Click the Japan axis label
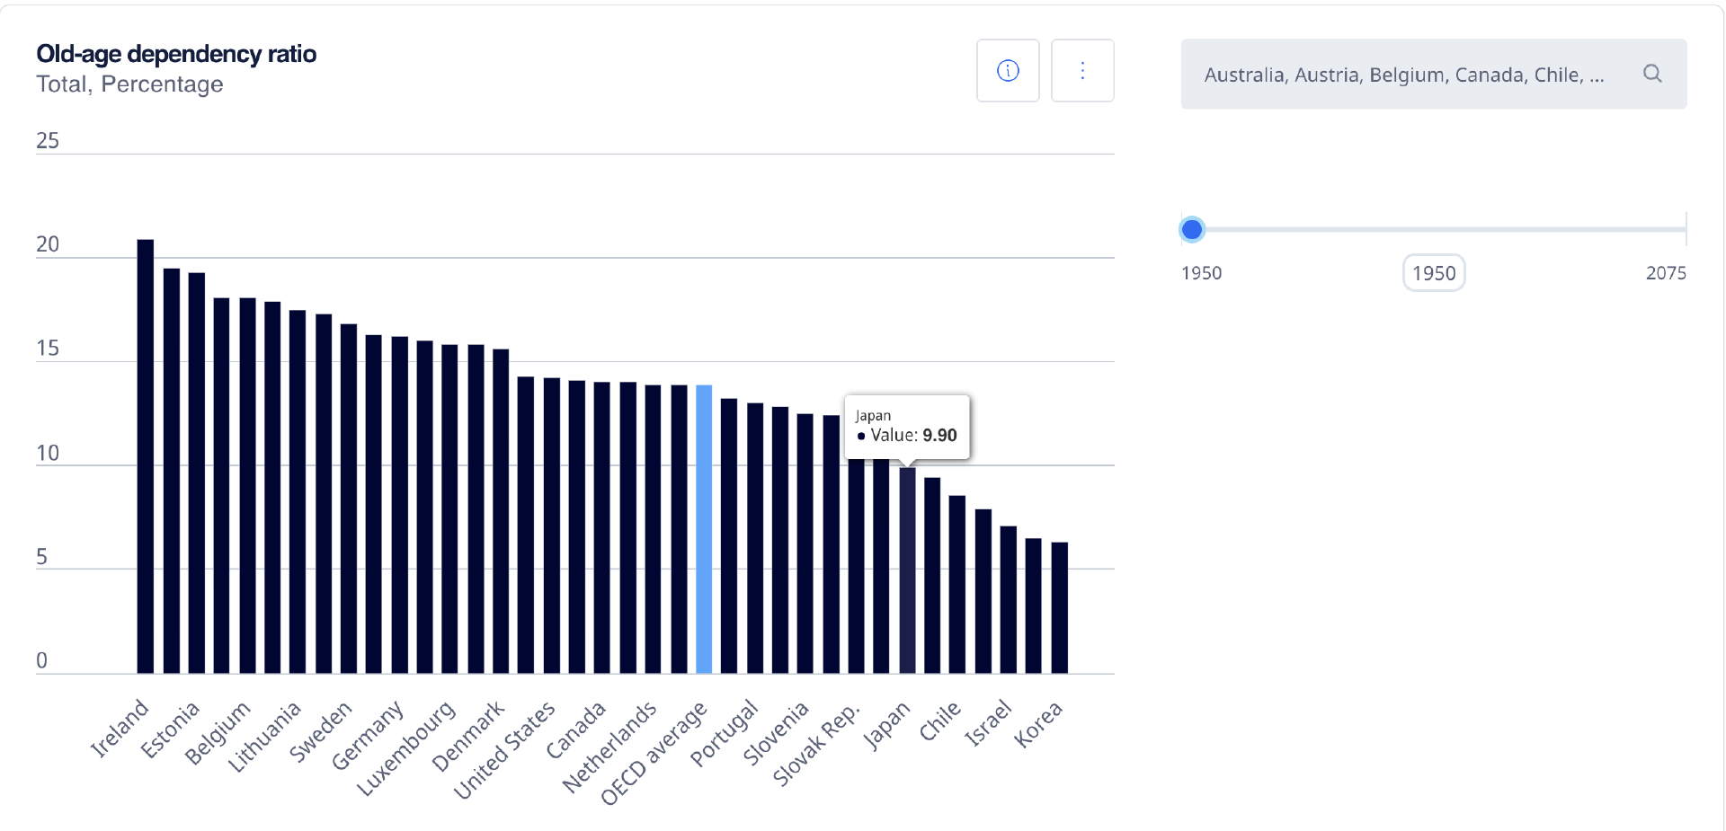1726x831 pixels. coord(887,725)
